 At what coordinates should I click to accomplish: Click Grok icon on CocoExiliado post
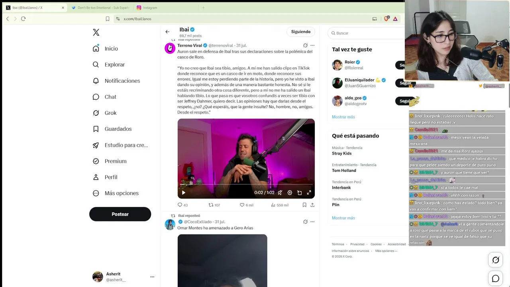[x=305, y=222]
